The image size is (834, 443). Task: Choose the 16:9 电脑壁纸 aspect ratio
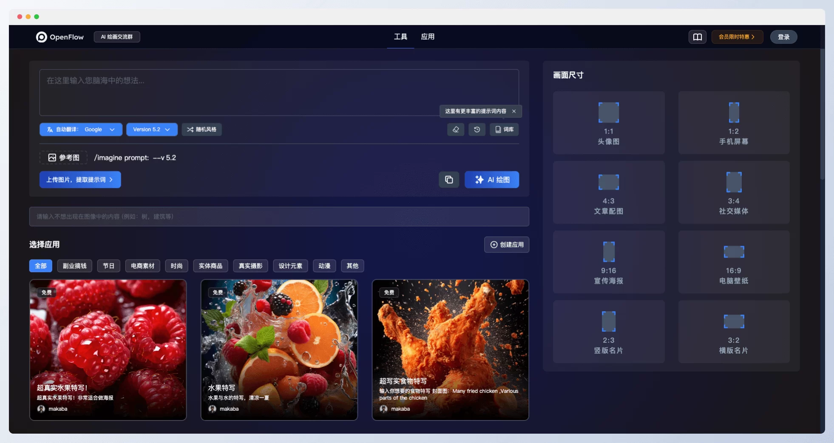pyautogui.click(x=734, y=262)
